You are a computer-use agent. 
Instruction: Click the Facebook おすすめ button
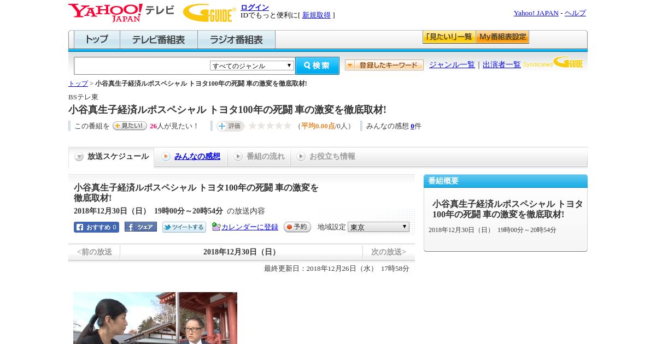point(96,227)
